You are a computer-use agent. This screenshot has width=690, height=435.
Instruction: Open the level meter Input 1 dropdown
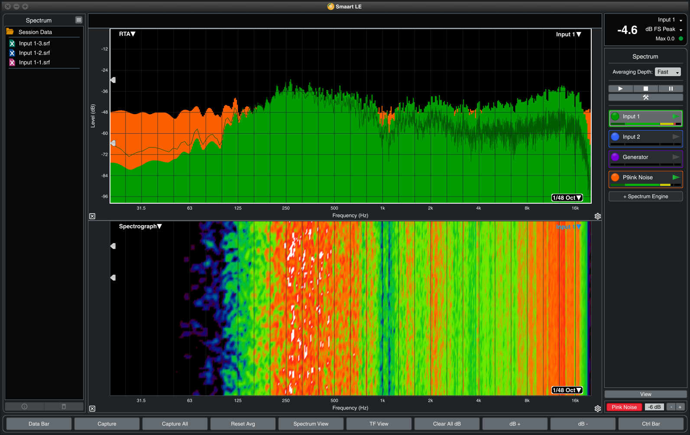tap(670, 20)
